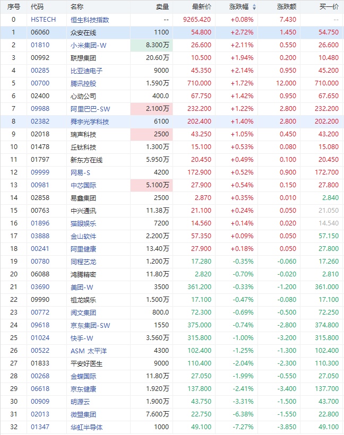Select stock code 06060
The image size is (344, 435).
(x=40, y=32)
